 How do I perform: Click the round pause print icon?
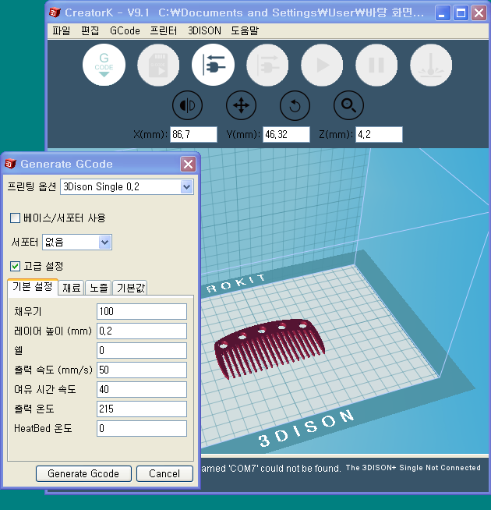[376, 65]
